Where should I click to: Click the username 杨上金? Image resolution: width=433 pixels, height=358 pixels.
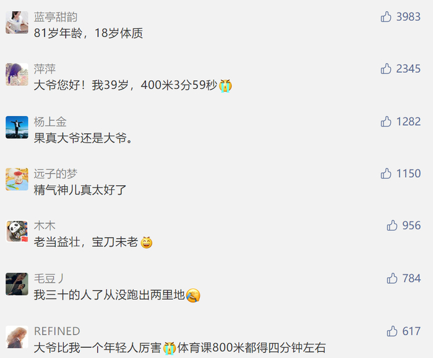point(50,122)
